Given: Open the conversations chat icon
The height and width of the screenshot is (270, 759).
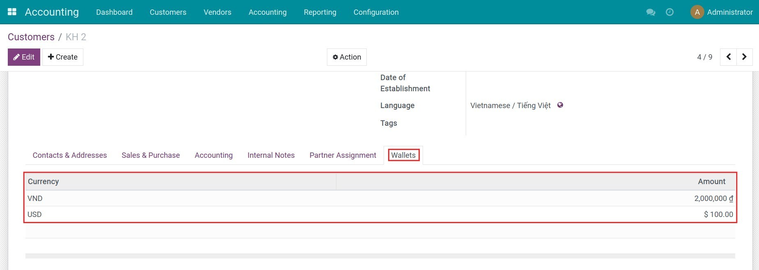Looking at the screenshot, I should pyautogui.click(x=651, y=12).
